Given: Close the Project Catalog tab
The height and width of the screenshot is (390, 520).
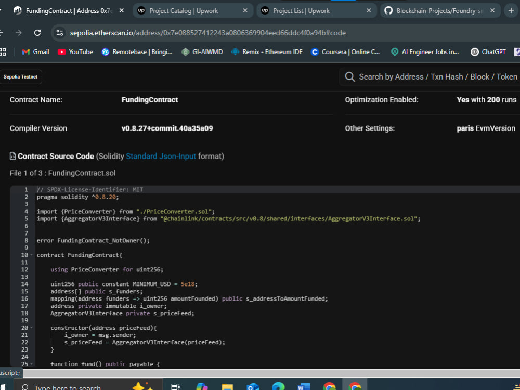Looking at the screenshot, I should [245, 10].
